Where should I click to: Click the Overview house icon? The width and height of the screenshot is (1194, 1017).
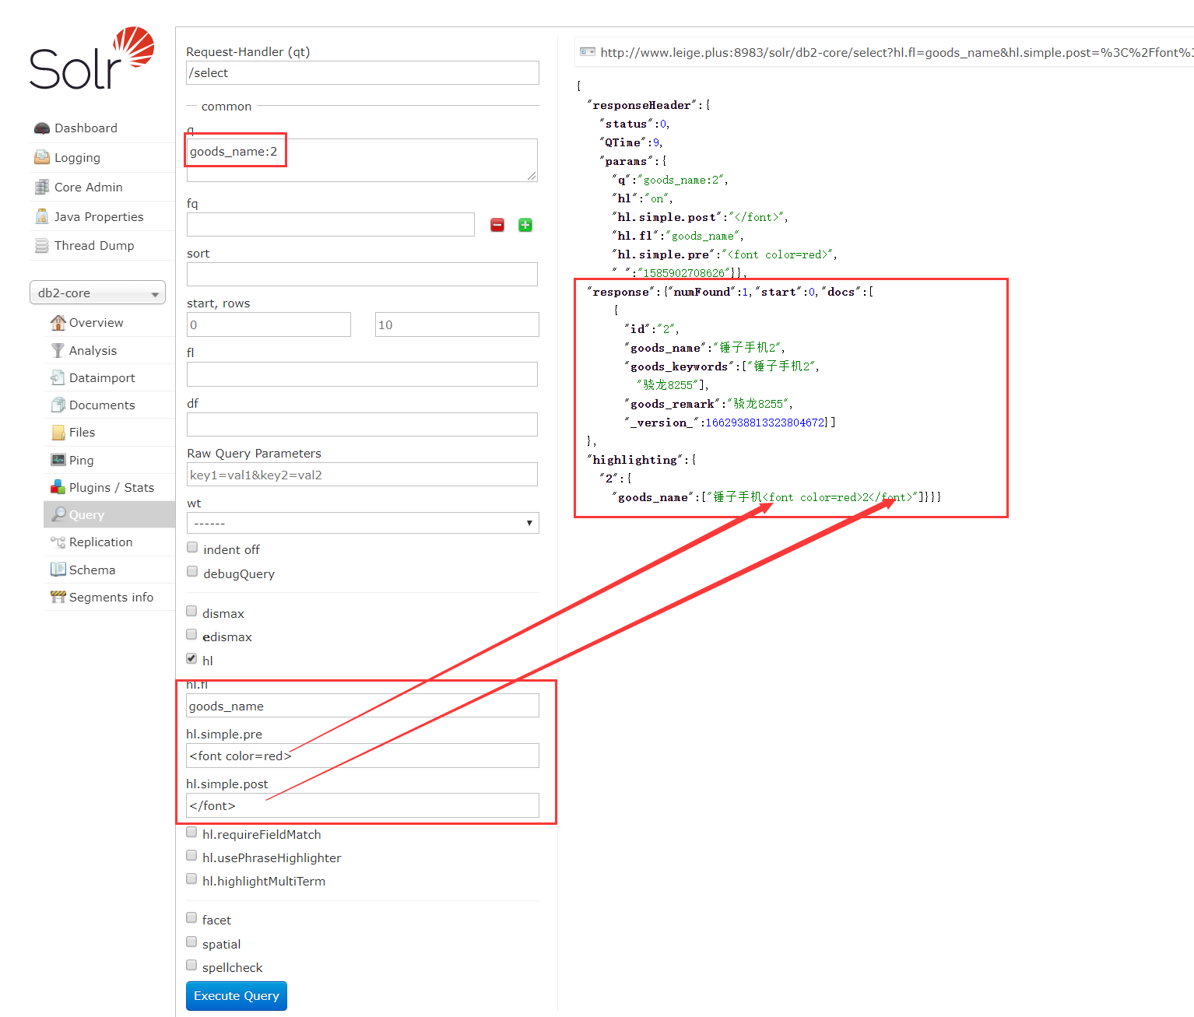pyautogui.click(x=58, y=323)
